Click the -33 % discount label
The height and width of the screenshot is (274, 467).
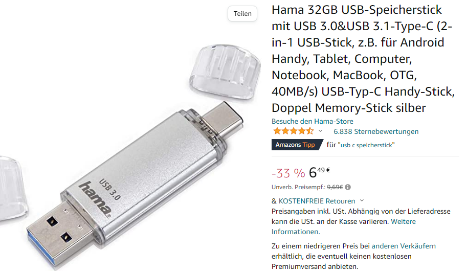tap(288, 173)
